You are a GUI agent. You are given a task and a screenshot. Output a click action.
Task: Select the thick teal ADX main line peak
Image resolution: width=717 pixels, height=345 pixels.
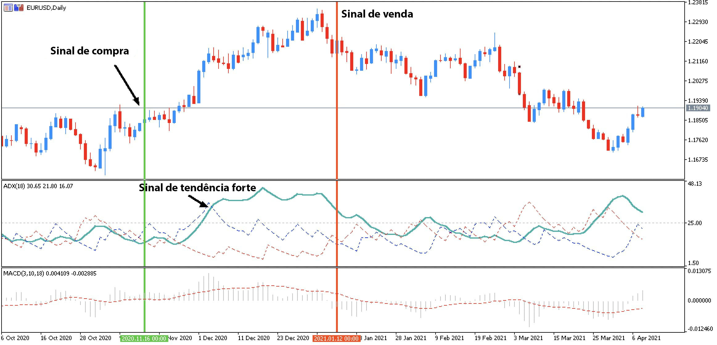point(263,188)
